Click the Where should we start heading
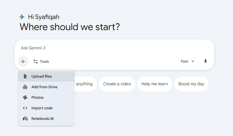The width and height of the screenshot is (233, 136). pos(70,27)
